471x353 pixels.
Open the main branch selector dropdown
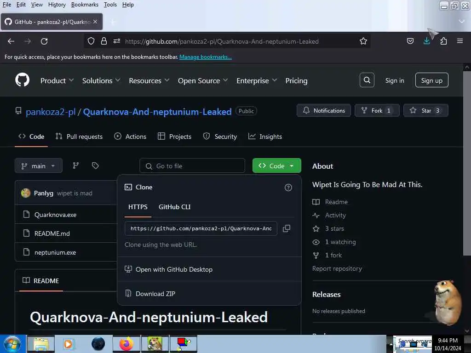[39, 165]
